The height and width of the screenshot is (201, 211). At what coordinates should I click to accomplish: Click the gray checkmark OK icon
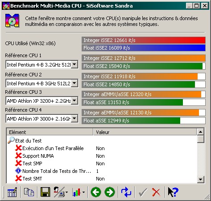point(143,192)
